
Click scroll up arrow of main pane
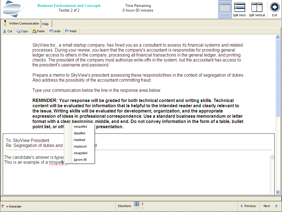278,37
